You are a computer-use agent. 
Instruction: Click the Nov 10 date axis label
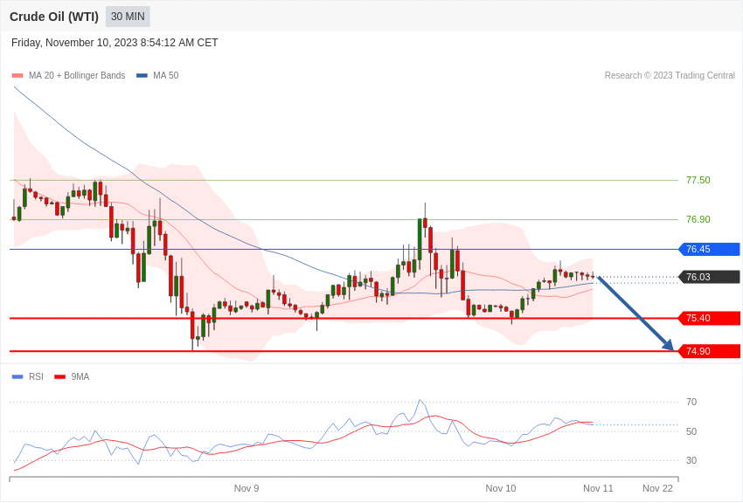tap(500, 488)
